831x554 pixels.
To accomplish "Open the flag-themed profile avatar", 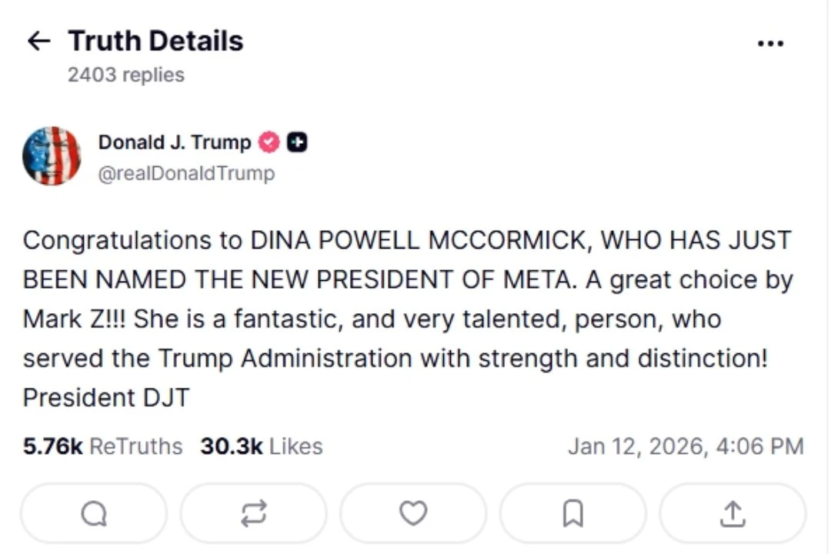I will click(x=52, y=156).
